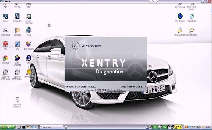The width and height of the screenshot is (212, 130).
Task: Open the DAS Sim desktop shortcut
Action: coord(17,6)
